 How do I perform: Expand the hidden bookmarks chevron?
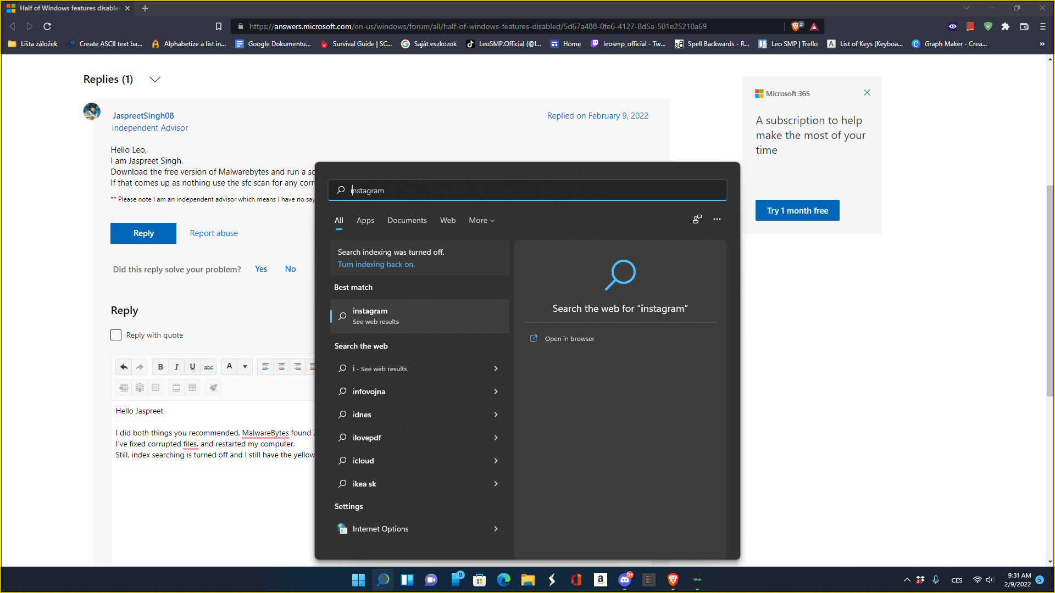click(1042, 44)
